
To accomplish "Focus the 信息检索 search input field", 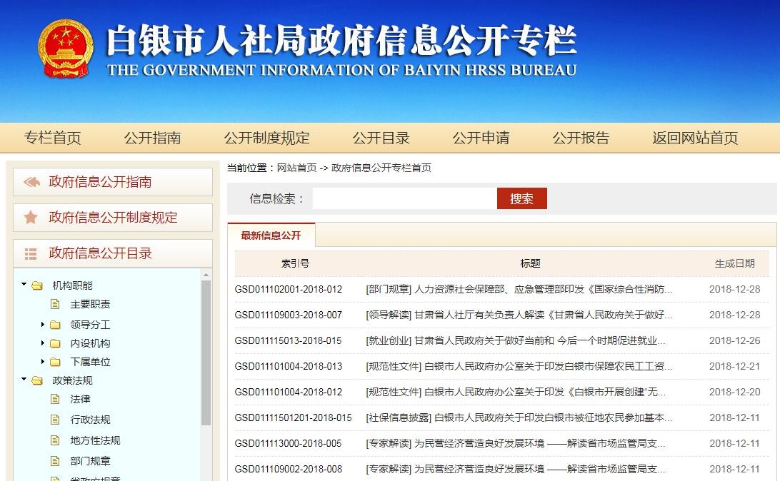I will click(404, 198).
